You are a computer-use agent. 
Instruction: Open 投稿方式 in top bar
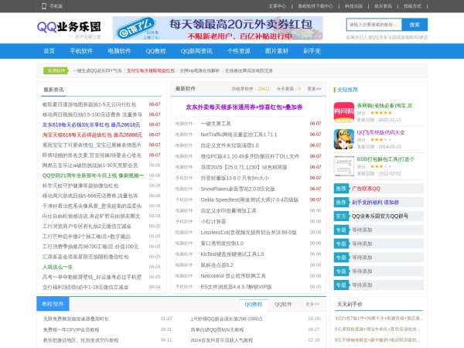pyautogui.click(x=412, y=6)
